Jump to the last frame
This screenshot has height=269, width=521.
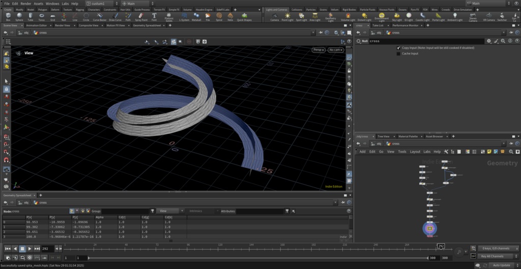point(37,249)
